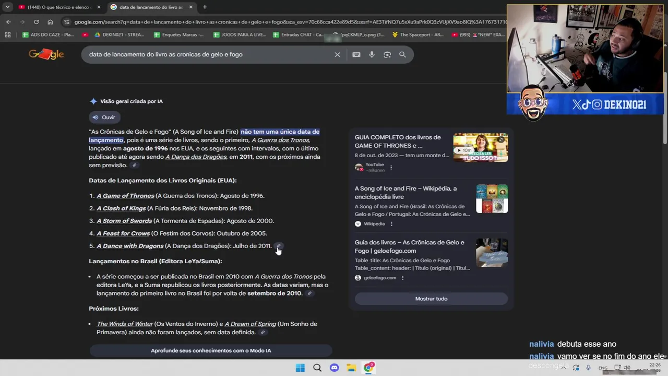The width and height of the screenshot is (668, 376).
Task: Click the Google search query field
Action: [x=209, y=54]
